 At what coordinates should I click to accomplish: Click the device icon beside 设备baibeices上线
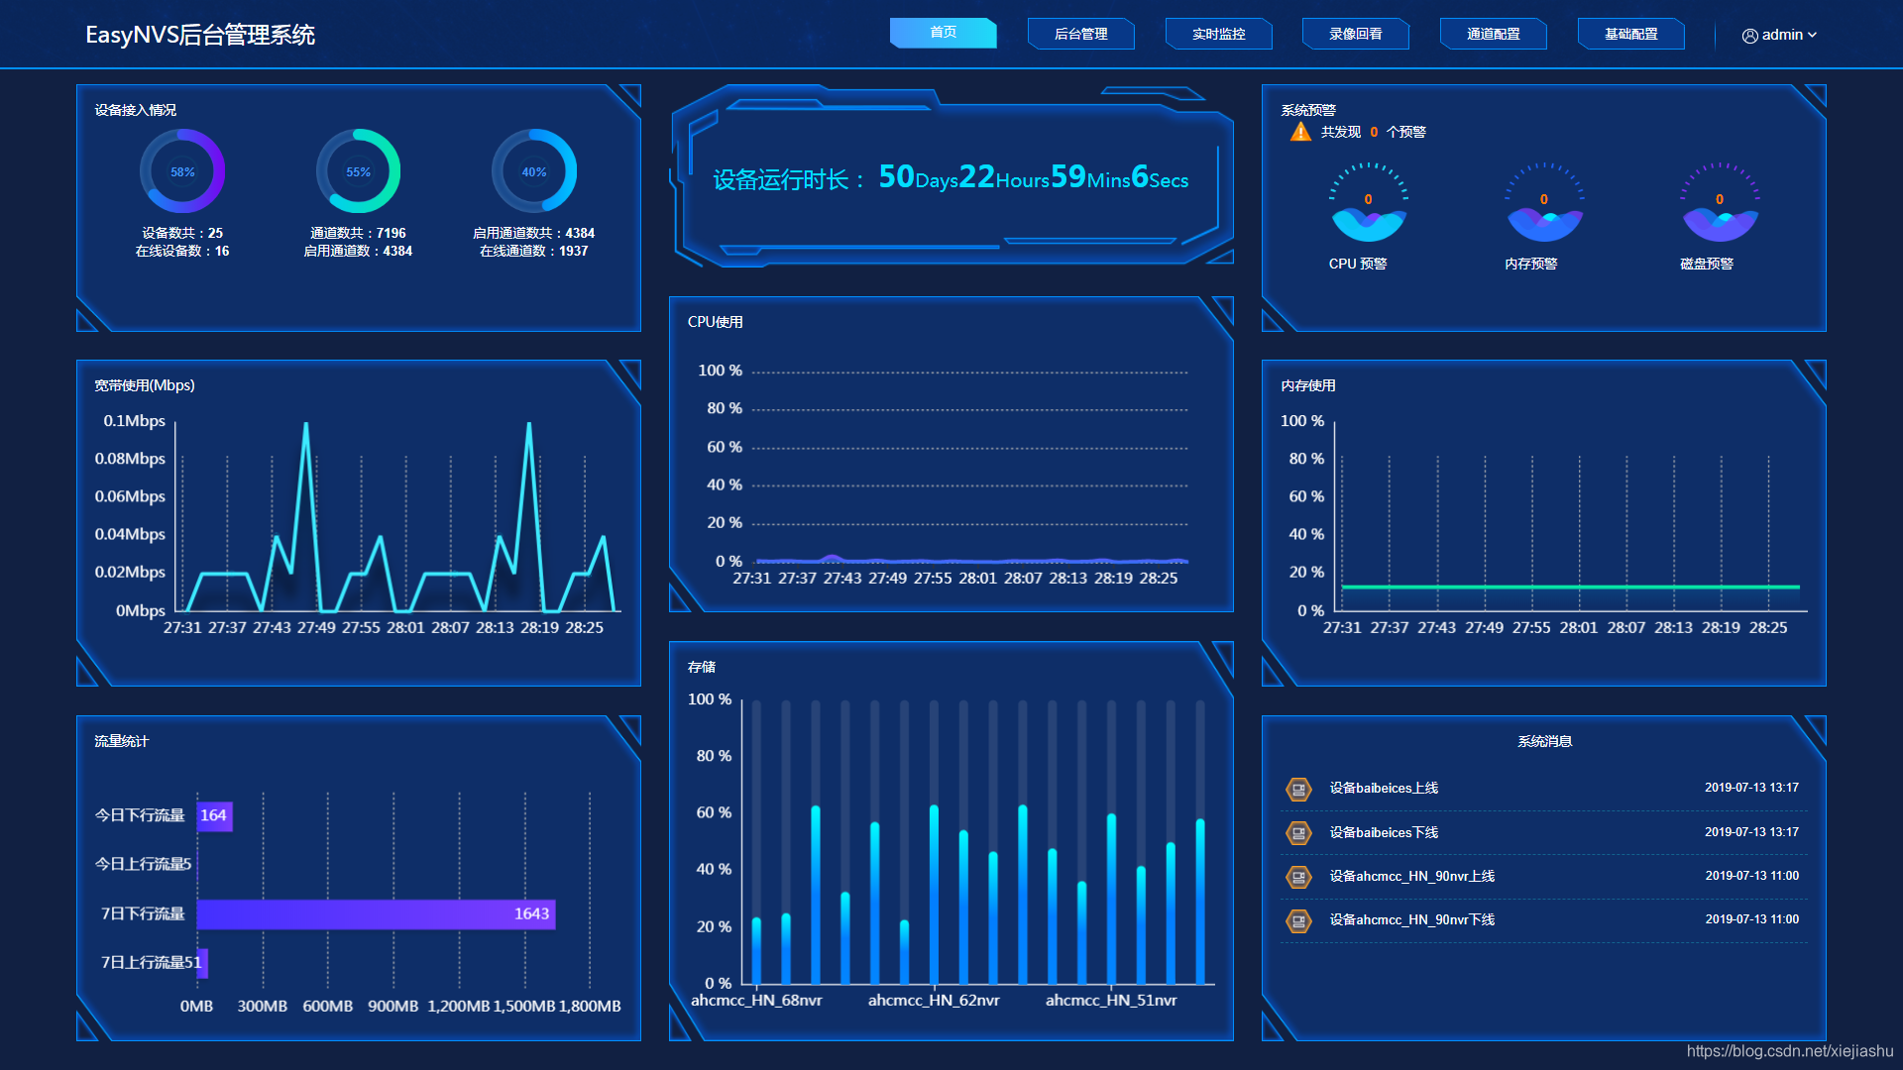[x=1298, y=789]
